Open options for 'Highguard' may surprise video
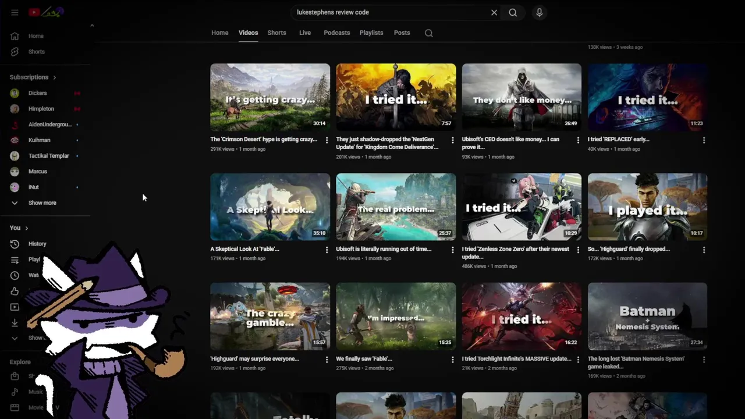 [327, 360]
